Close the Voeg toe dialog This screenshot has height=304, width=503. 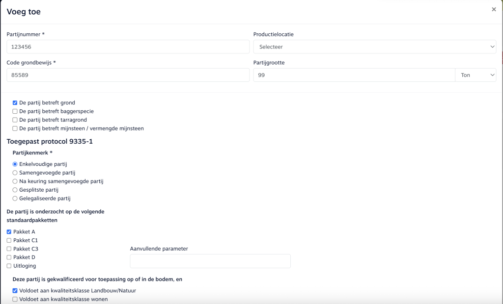point(494,9)
